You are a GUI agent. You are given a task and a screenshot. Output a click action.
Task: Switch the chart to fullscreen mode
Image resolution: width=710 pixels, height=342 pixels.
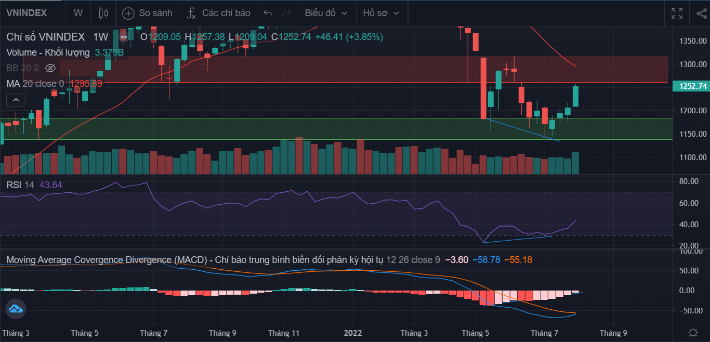[677, 13]
